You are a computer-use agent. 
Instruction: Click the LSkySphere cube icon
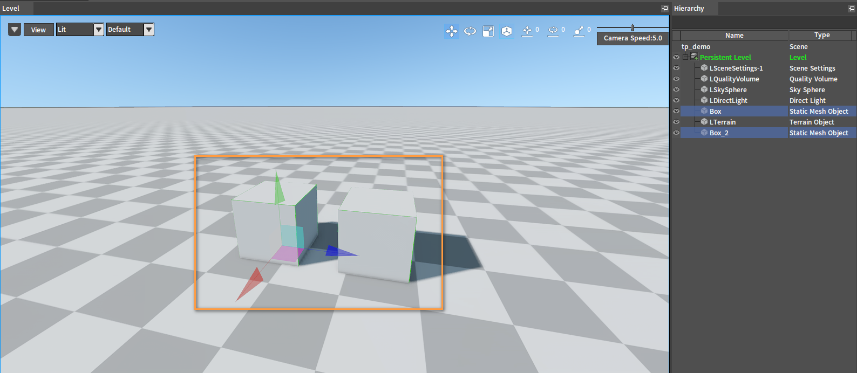704,89
